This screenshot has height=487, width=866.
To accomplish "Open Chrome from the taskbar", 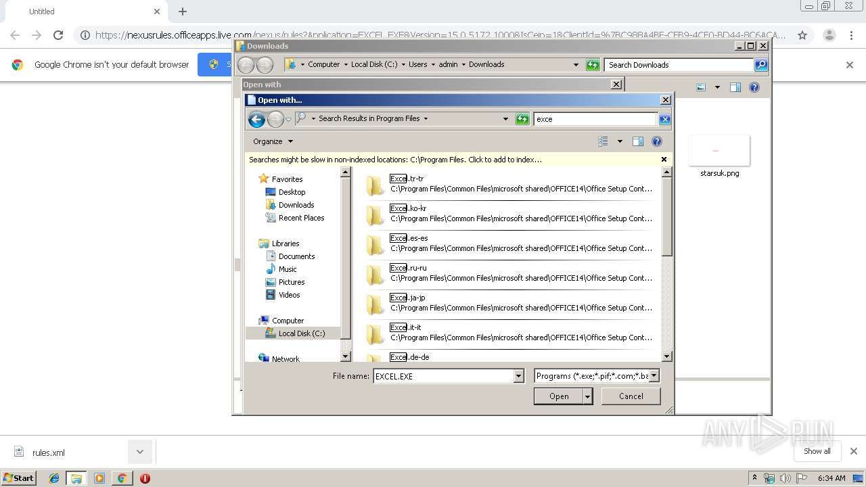I will pos(122,478).
